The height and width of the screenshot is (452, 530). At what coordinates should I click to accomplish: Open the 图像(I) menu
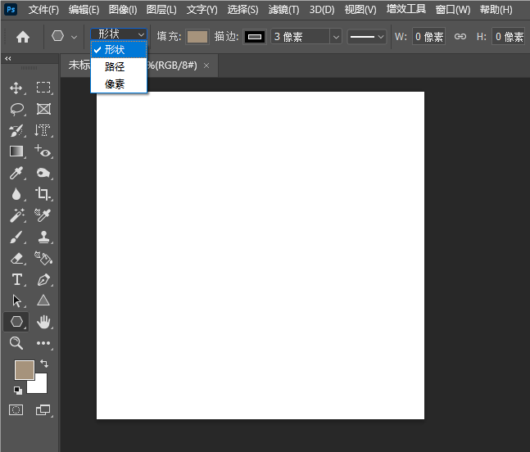click(123, 10)
